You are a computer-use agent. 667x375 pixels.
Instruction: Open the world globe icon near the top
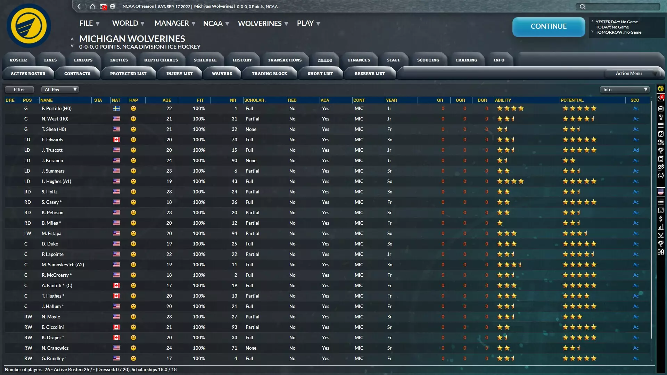[x=112, y=6]
